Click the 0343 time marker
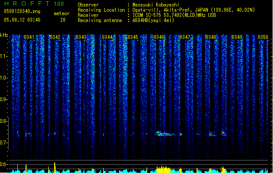The height and width of the screenshot is (173, 273). tap(81, 37)
